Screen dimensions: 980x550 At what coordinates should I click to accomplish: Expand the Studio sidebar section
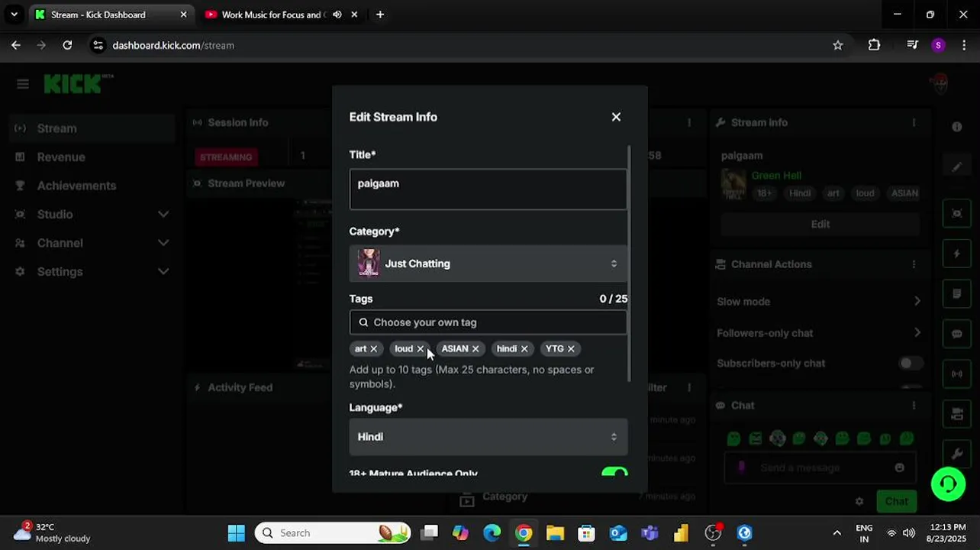coord(92,215)
